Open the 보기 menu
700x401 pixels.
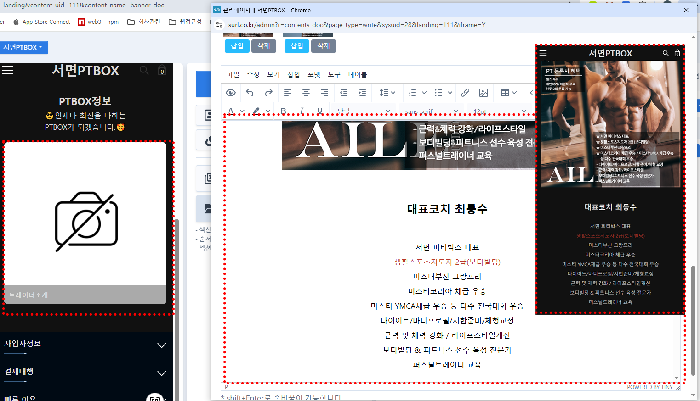pyautogui.click(x=273, y=74)
